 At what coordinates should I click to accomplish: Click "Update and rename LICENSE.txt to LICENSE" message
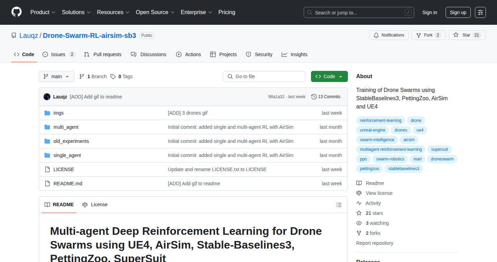click(x=217, y=169)
